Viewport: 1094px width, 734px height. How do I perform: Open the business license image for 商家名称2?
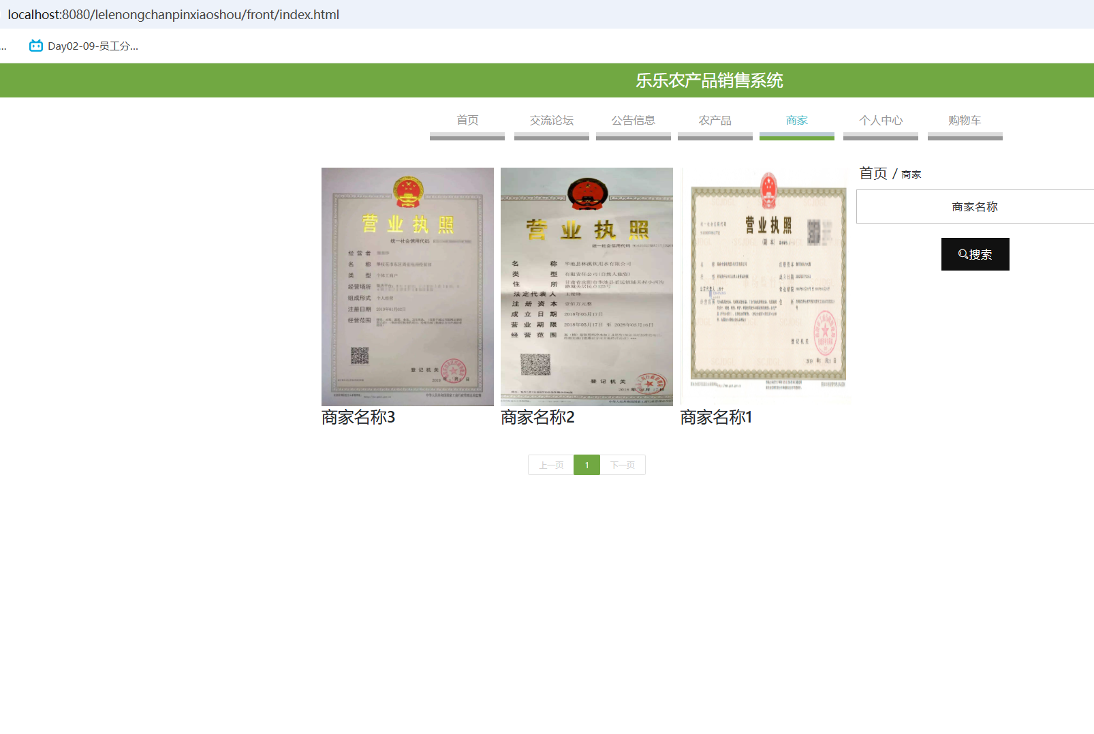click(x=587, y=287)
